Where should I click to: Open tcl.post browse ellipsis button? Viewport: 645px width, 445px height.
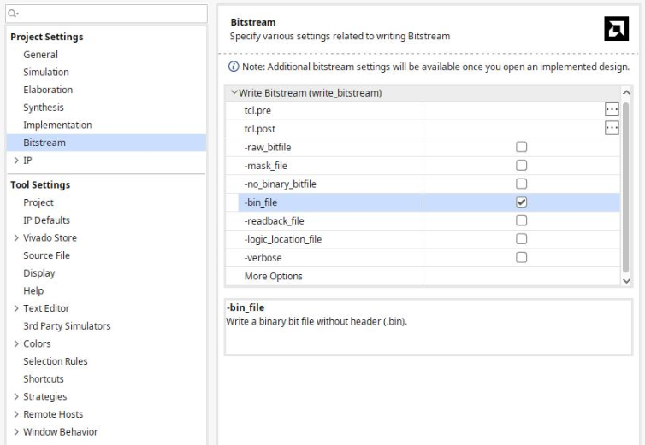pos(611,128)
